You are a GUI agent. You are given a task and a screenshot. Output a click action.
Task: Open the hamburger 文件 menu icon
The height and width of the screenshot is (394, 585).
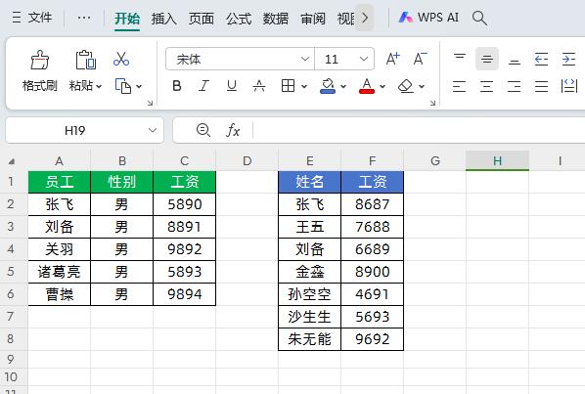click(17, 18)
